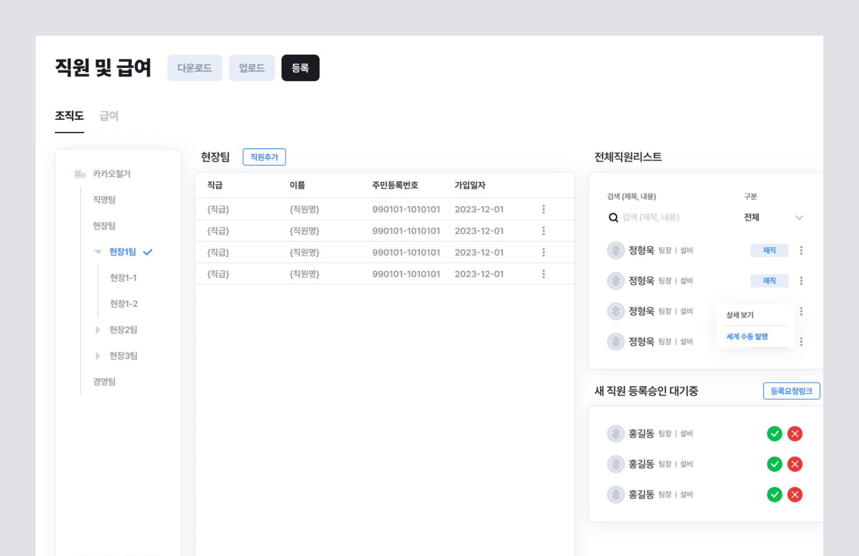Click the 직원추가 button
The image size is (859, 556).
[x=264, y=157]
